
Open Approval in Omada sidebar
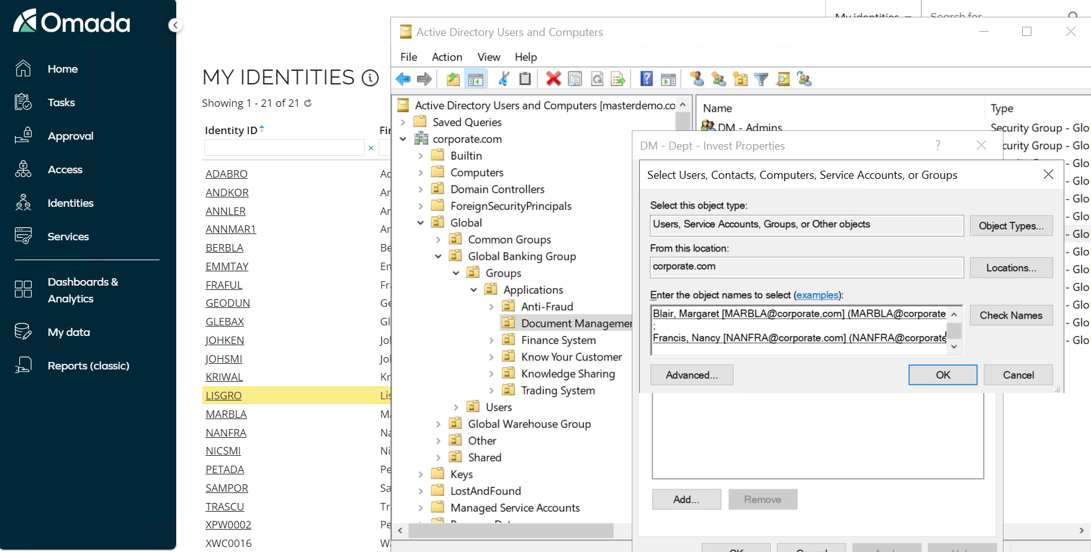(x=70, y=136)
